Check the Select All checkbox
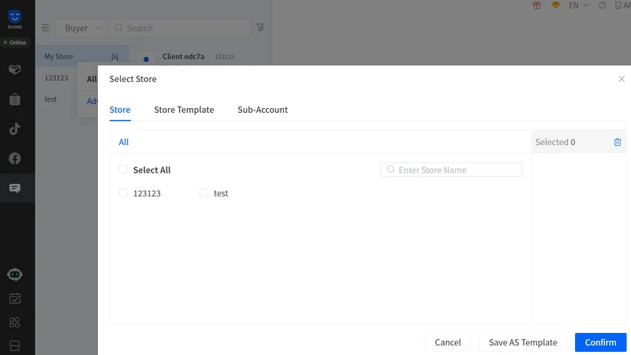The image size is (631, 355). [123, 170]
